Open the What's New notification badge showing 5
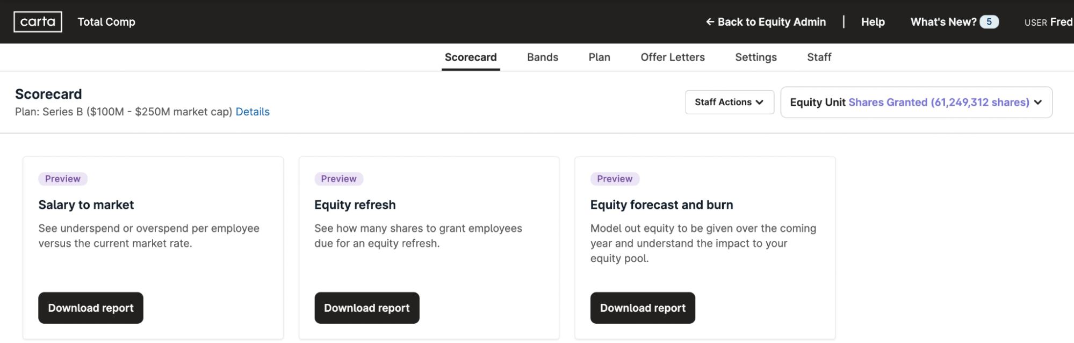 [x=989, y=21]
